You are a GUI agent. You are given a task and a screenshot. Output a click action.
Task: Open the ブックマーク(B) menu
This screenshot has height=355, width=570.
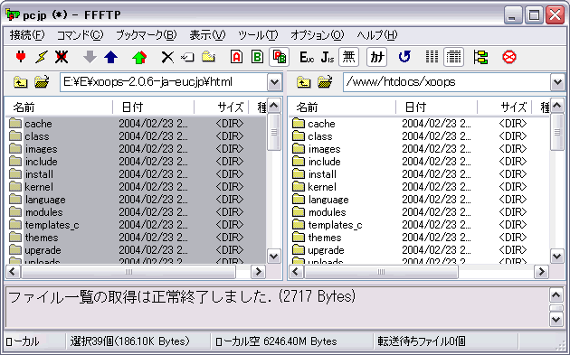pos(147,35)
